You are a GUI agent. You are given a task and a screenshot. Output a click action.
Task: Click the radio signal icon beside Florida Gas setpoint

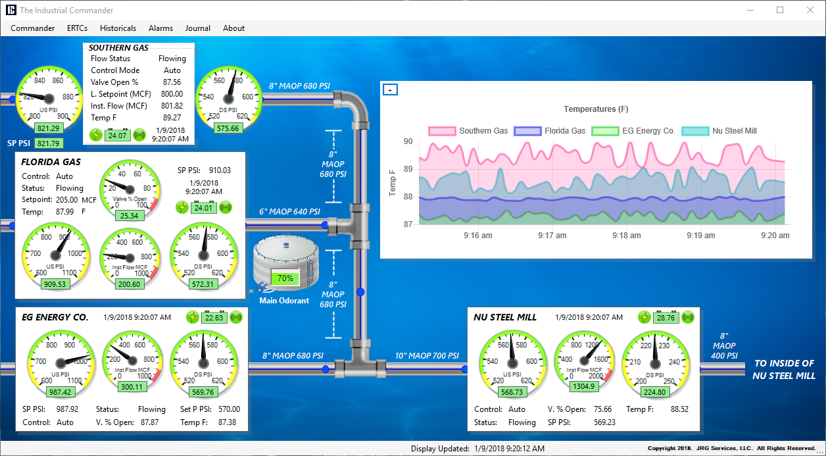click(225, 207)
